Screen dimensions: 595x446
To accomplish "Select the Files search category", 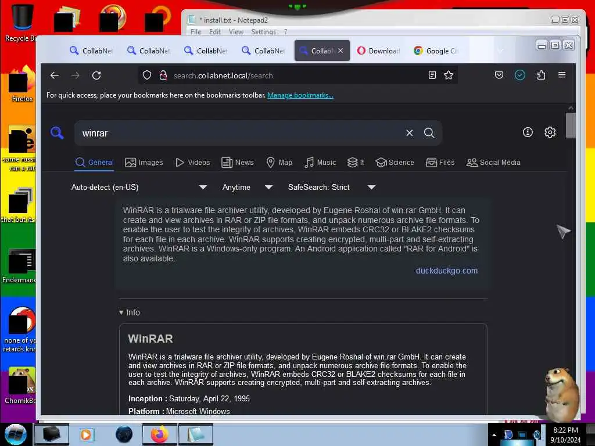I will click(x=440, y=163).
